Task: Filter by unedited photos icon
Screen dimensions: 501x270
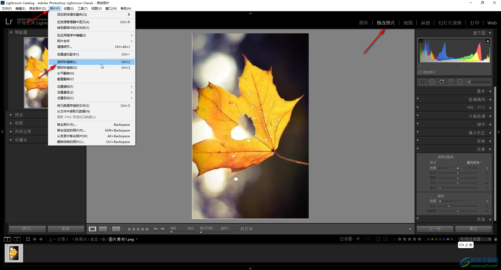Action: point(385,239)
